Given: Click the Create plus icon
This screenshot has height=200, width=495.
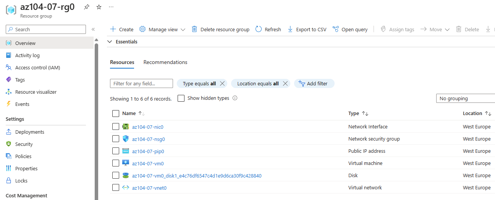Looking at the screenshot, I should tap(113, 29).
